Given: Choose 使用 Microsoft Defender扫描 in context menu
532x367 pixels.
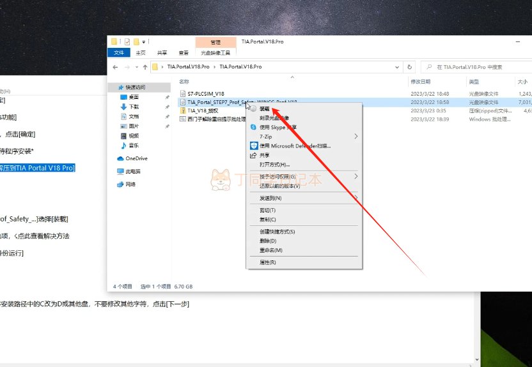Looking at the screenshot, I should coord(304,146).
